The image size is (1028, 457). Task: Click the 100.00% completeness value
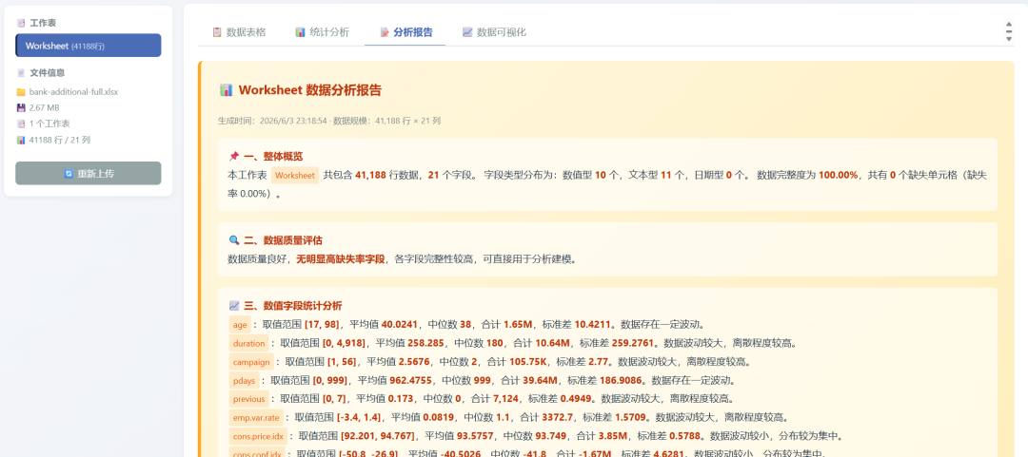[838, 176]
